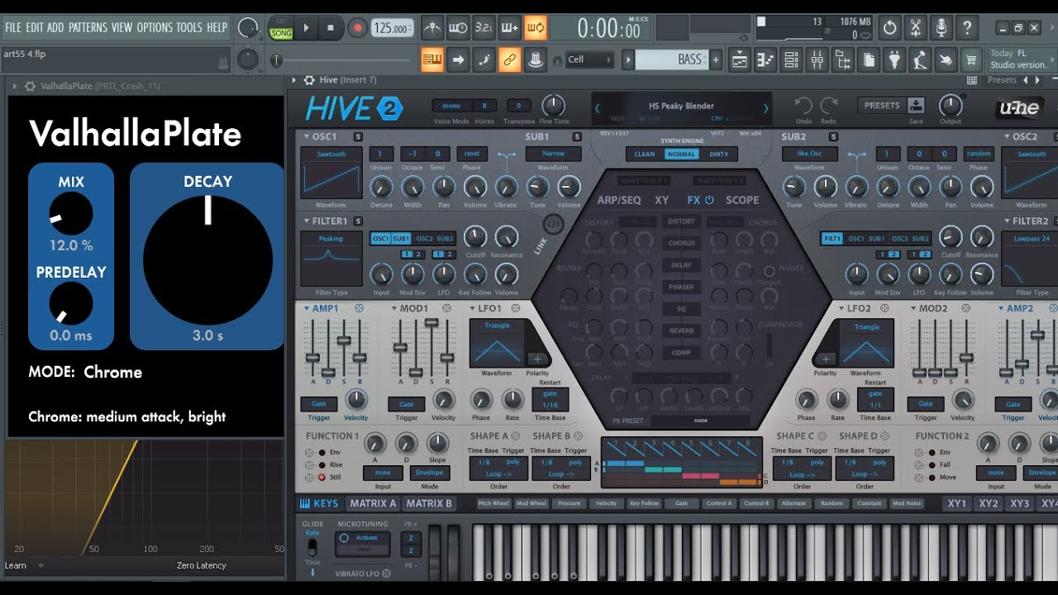Click the ValhallaPlate MIX knob

coord(71,215)
